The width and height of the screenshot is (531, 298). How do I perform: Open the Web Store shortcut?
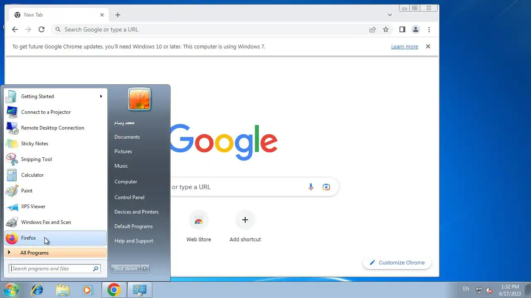tap(199, 227)
